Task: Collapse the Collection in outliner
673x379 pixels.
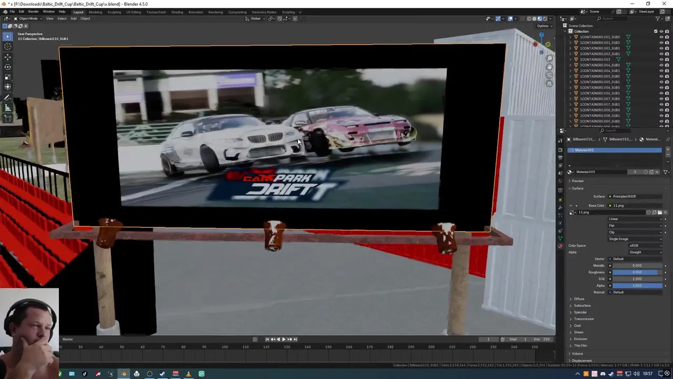Action: click(566, 32)
